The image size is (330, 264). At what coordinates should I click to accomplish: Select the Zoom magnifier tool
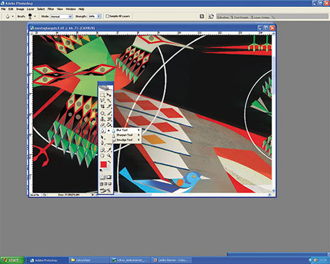[x=109, y=156]
